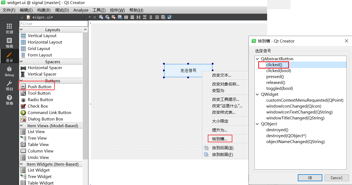Screen dimensions: 352x185
Task: Open the widget.ui document dropdown
Action: 90,17
